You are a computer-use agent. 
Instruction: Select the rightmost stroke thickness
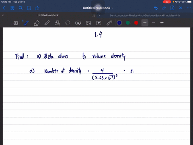162,23
